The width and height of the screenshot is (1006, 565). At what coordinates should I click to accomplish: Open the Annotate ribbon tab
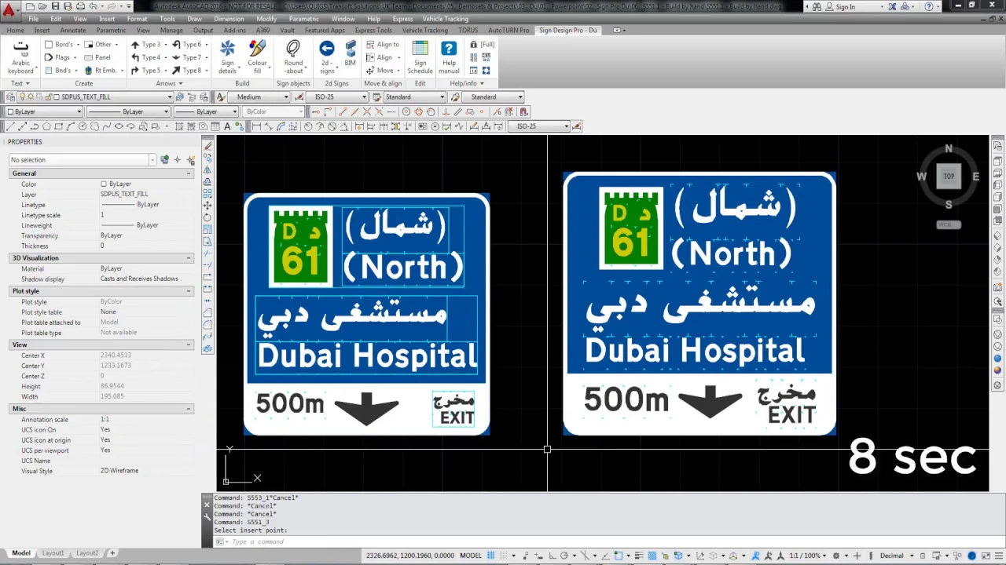73,31
